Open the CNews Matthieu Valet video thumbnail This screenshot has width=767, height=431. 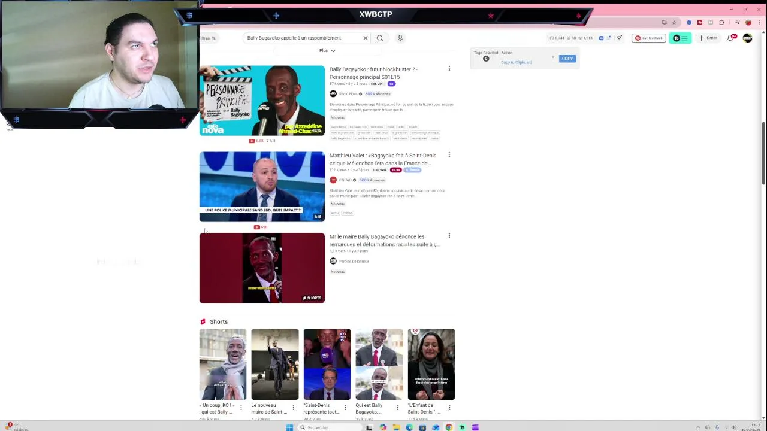262,187
